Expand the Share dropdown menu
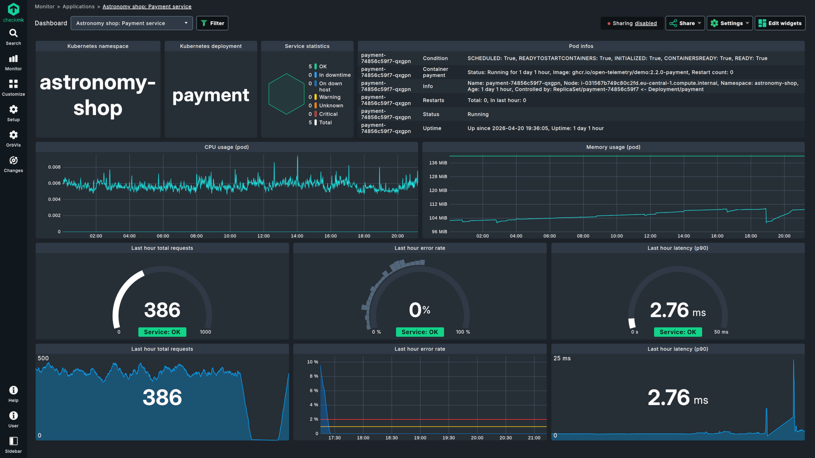Viewport: 815px width, 458px height. click(685, 23)
